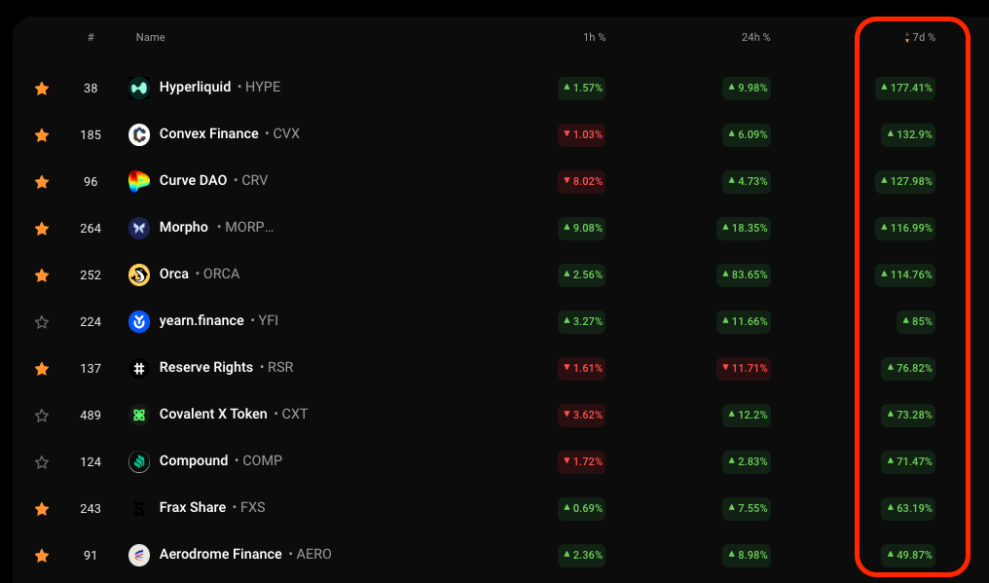Click the Reserve Rights hash logo
This screenshot has height=583, width=989.
139,368
